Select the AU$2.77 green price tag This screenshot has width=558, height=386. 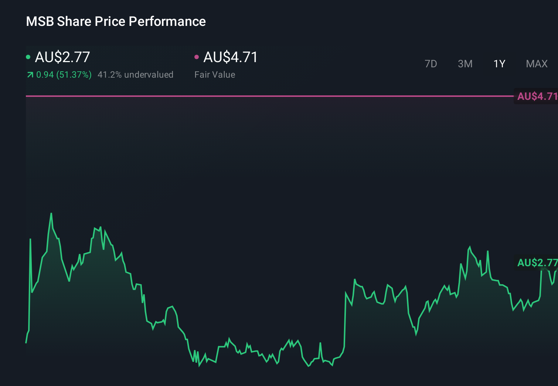pyautogui.click(x=537, y=263)
